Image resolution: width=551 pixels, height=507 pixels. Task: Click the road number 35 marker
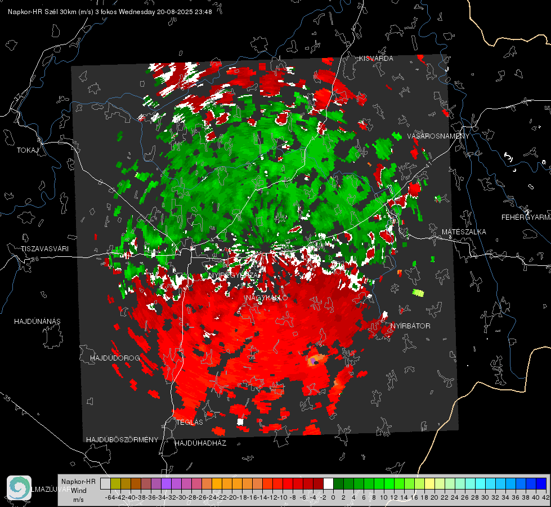[7, 399]
